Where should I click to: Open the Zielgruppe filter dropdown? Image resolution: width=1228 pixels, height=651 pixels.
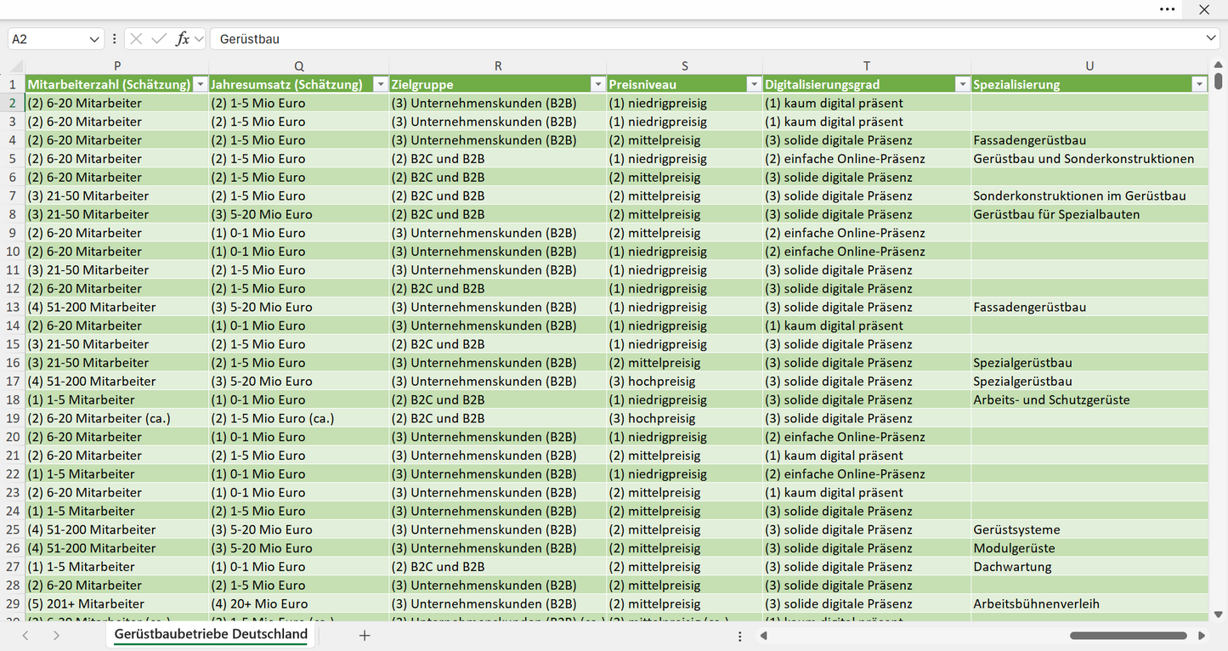coord(597,84)
